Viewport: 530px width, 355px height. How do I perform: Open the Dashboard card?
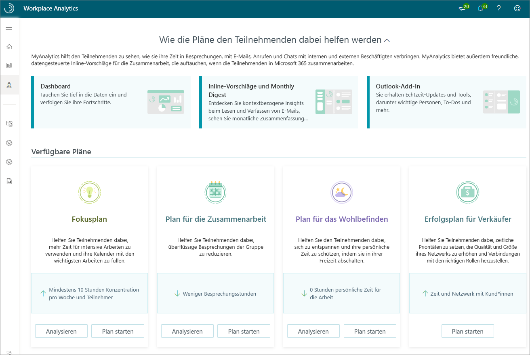click(x=111, y=102)
